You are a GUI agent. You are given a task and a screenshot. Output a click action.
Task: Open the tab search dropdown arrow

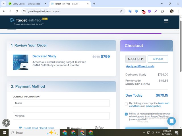click(x=4, y=4)
